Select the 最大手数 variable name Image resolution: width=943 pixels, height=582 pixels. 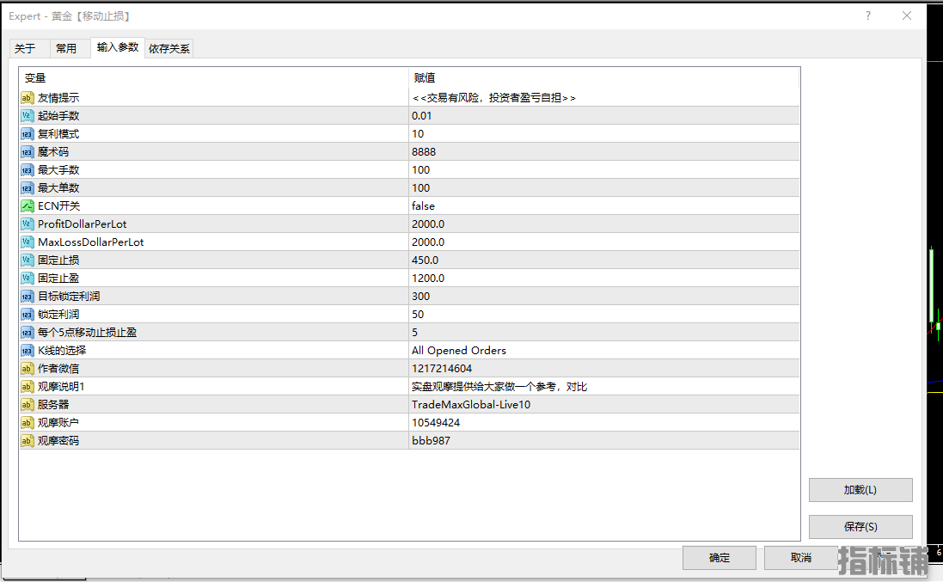58,169
